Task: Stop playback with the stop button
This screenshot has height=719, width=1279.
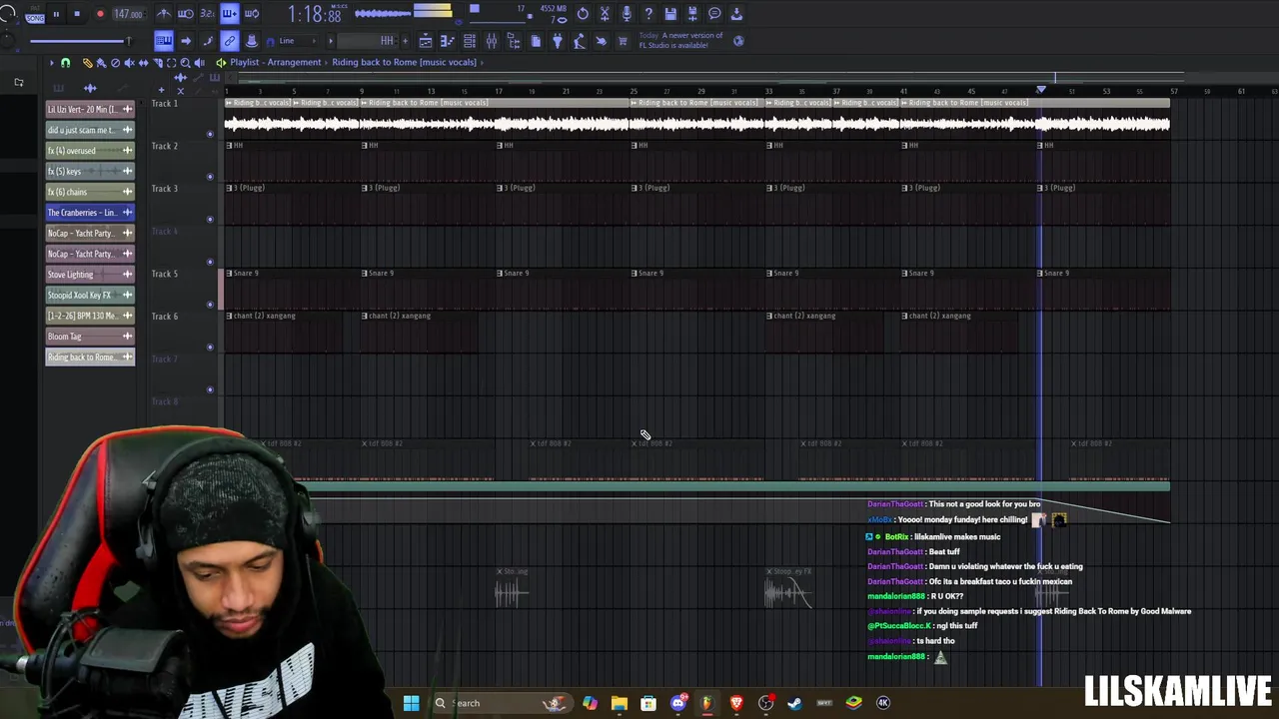Action: click(77, 14)
